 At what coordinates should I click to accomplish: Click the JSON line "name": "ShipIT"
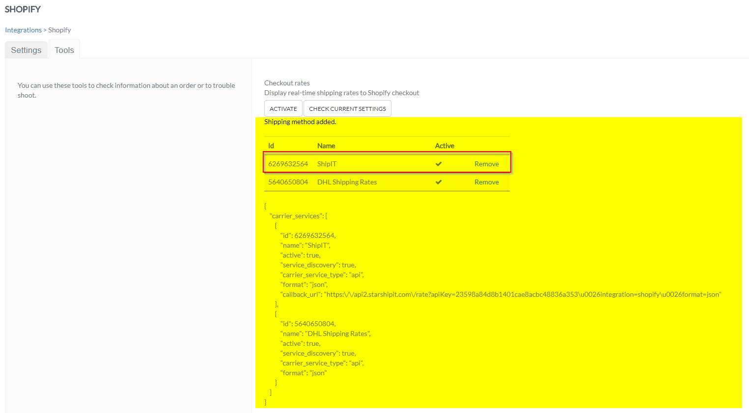pos(305,245)
